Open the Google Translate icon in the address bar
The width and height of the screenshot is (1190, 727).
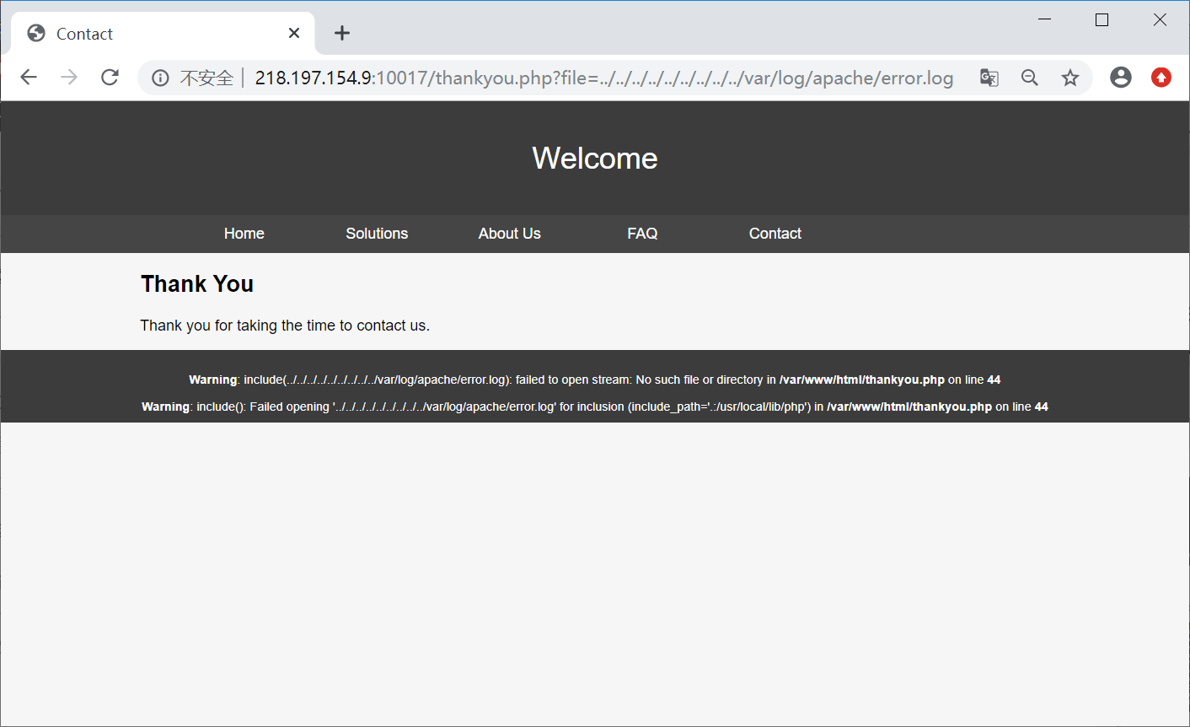coord(988,77)
